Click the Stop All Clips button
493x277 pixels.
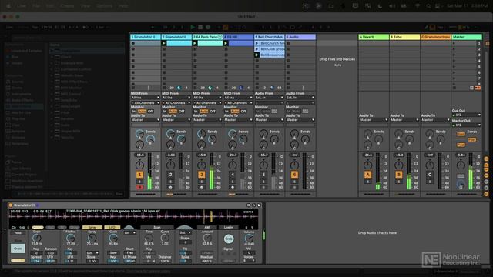point(454,88)
